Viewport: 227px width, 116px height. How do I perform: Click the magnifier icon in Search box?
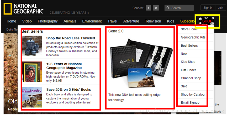click(x=168, y=8)
